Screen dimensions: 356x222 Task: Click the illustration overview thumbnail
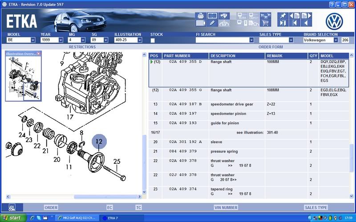(24, 79)
